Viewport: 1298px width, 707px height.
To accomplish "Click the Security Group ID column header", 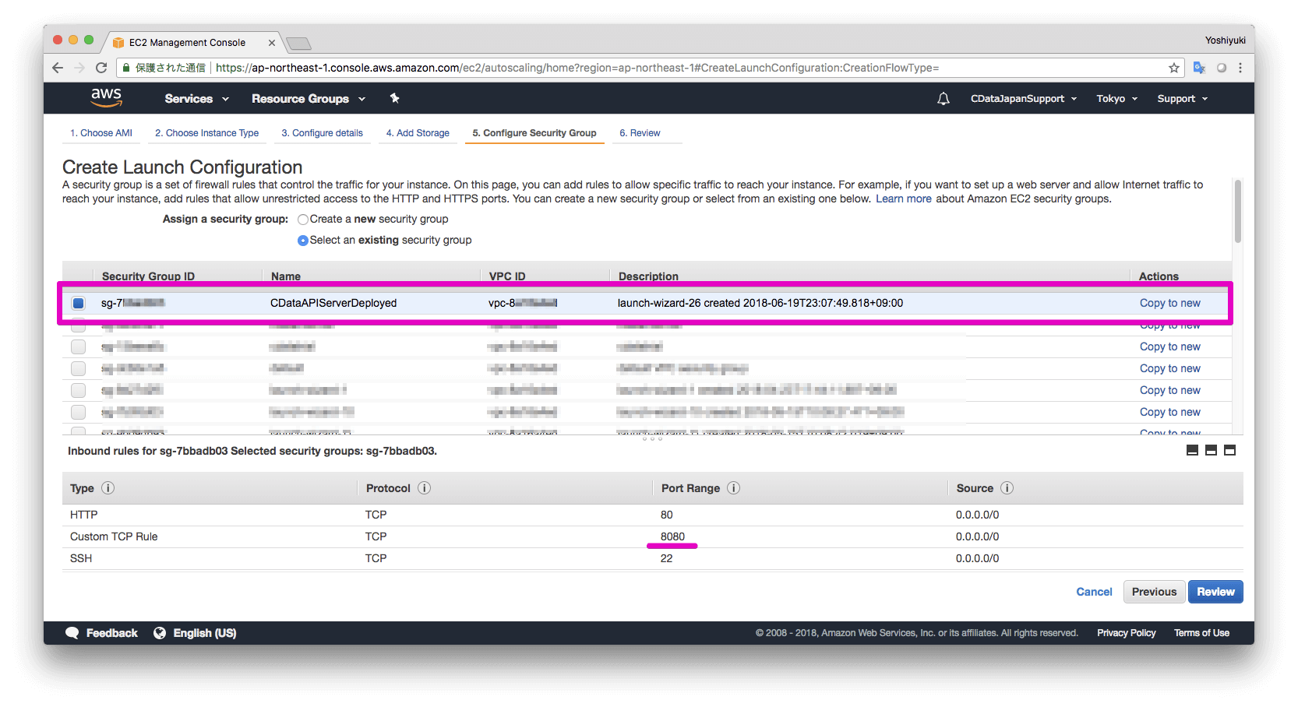I will pos(148,276).
